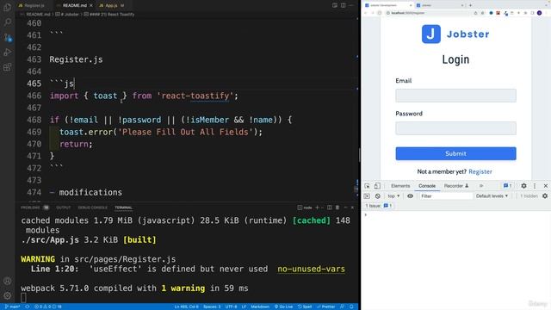
Task: Toggle DevTools device toolbar
Action: tap(377, 186)
